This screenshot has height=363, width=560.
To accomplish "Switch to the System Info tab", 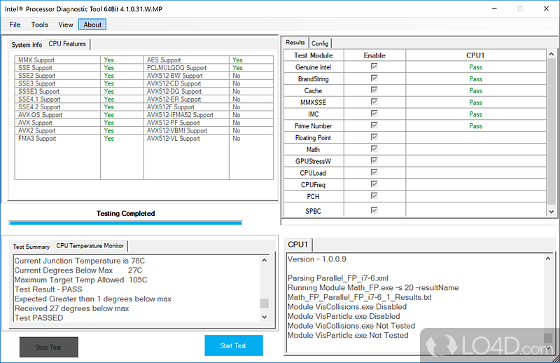I will click(x=27, y=45).
